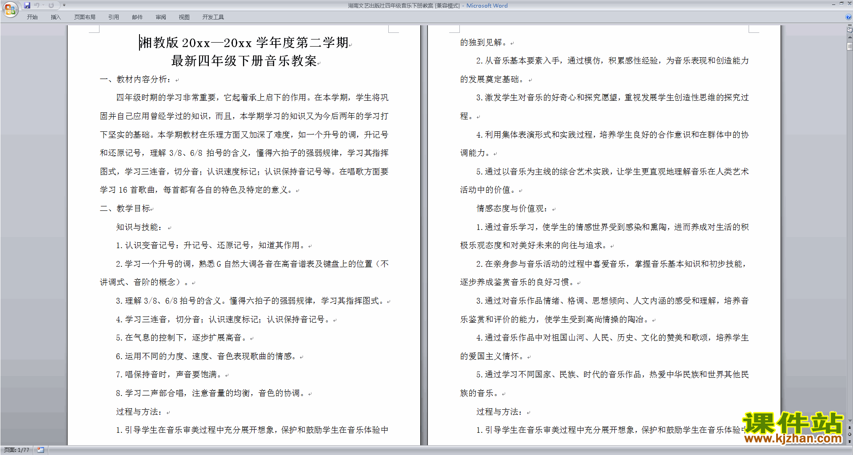The image size is (853, 455).
Task: Click the line 1.认识变音记号：升记号、还原记号
Action: pyautogui.click(x=211, y=245)
